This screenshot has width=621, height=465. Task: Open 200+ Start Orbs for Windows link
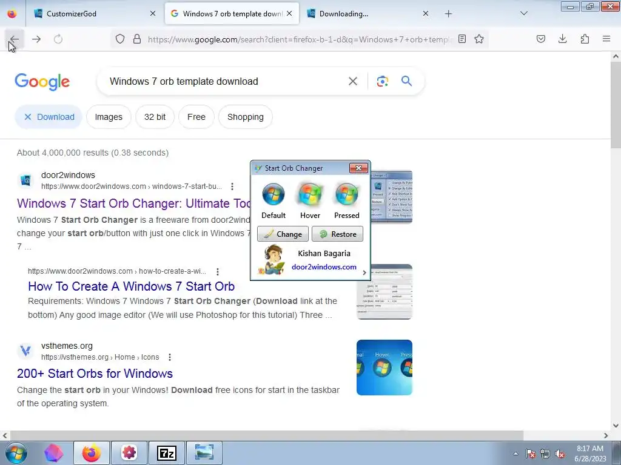[x=95, y=374]
